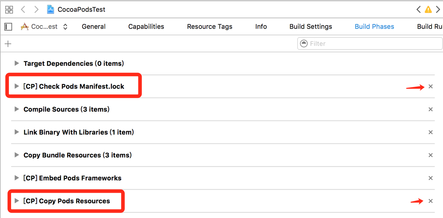The image size is (443, 218).
Task: Click the yellow warning issue icon
Action: tap(428, 10)
